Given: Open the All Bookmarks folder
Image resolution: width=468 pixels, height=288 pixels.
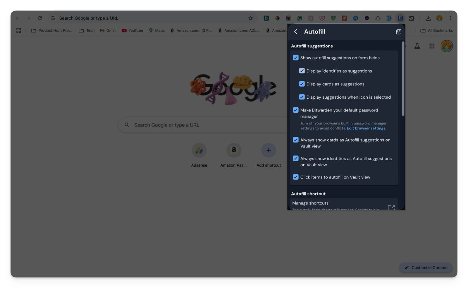Looking at the screenshot, I should point(436,30).
